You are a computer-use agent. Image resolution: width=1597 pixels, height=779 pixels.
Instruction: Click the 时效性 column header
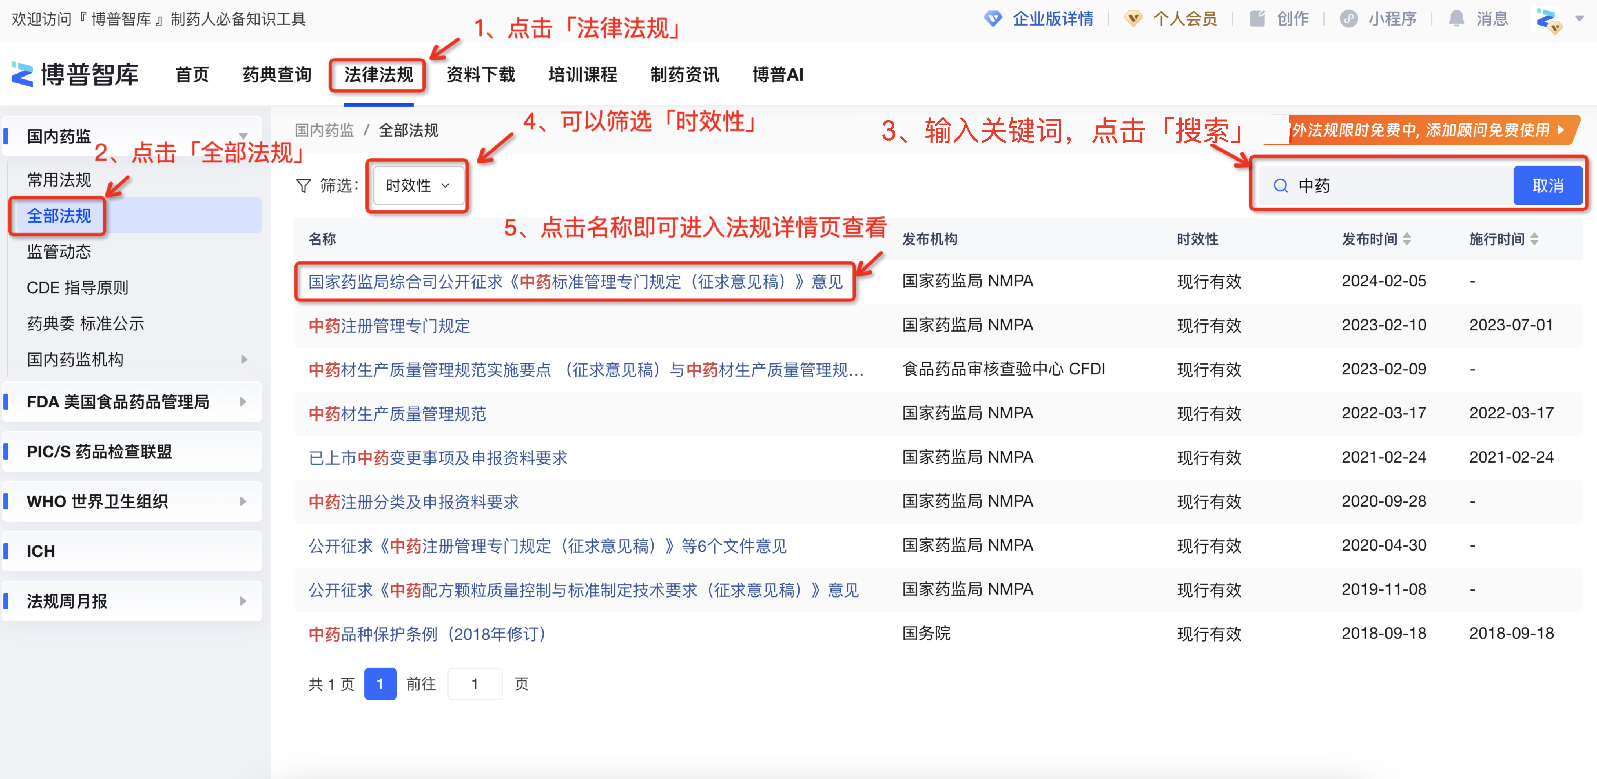(1197, 239)
